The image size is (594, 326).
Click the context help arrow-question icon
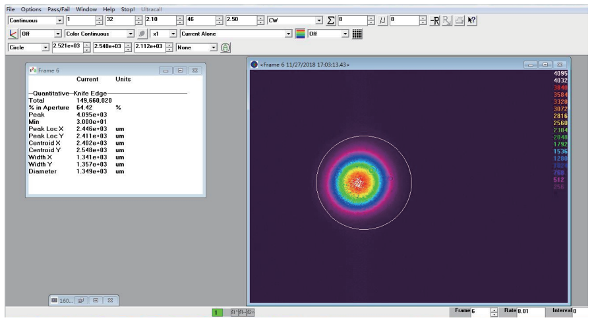click(471, 20)
